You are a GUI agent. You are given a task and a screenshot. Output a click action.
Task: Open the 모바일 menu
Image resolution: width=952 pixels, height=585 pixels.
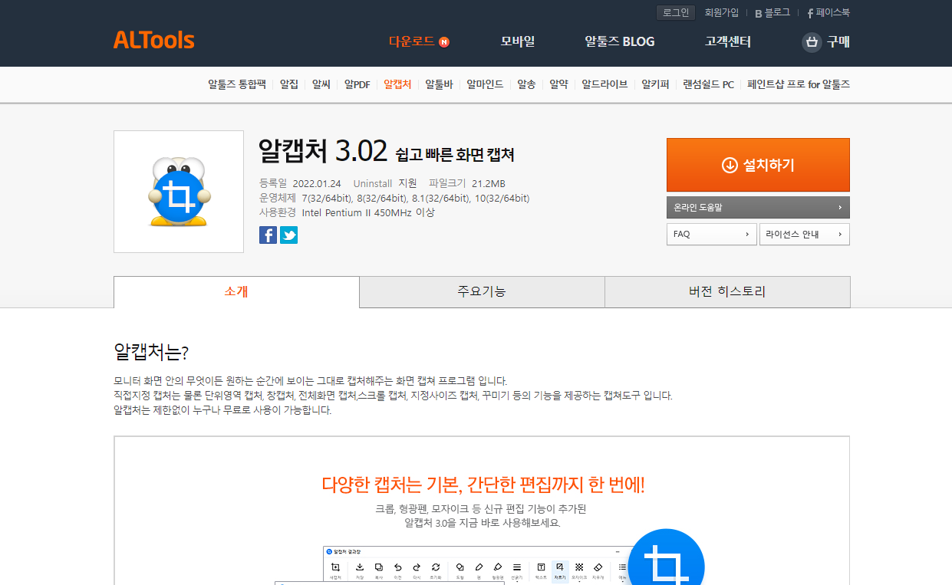tap(518, 41)
